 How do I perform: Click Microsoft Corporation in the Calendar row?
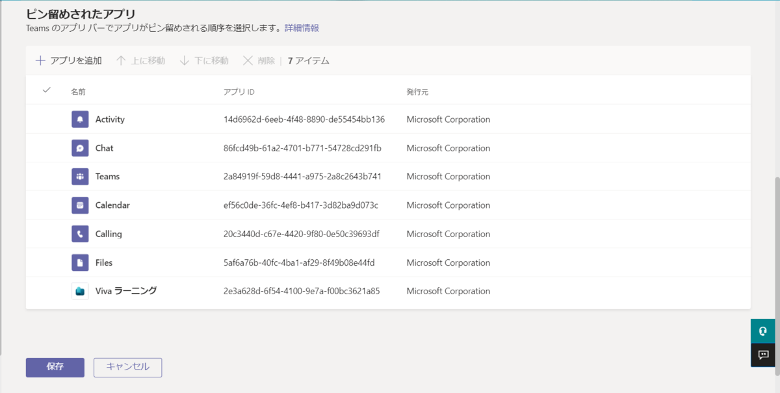[x=448, y=205]
